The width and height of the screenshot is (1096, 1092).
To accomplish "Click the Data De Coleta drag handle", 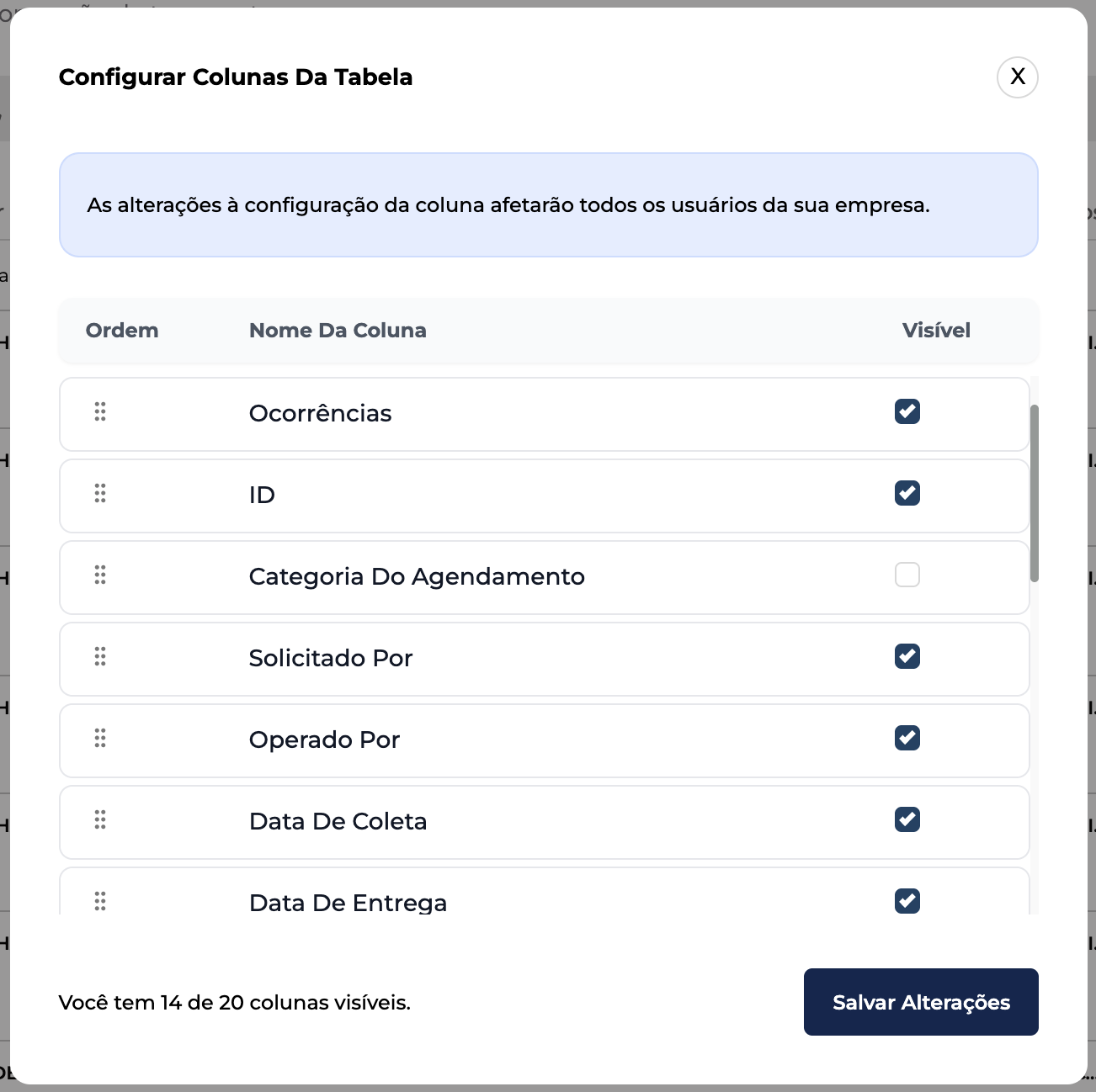I will pos(100,819).
